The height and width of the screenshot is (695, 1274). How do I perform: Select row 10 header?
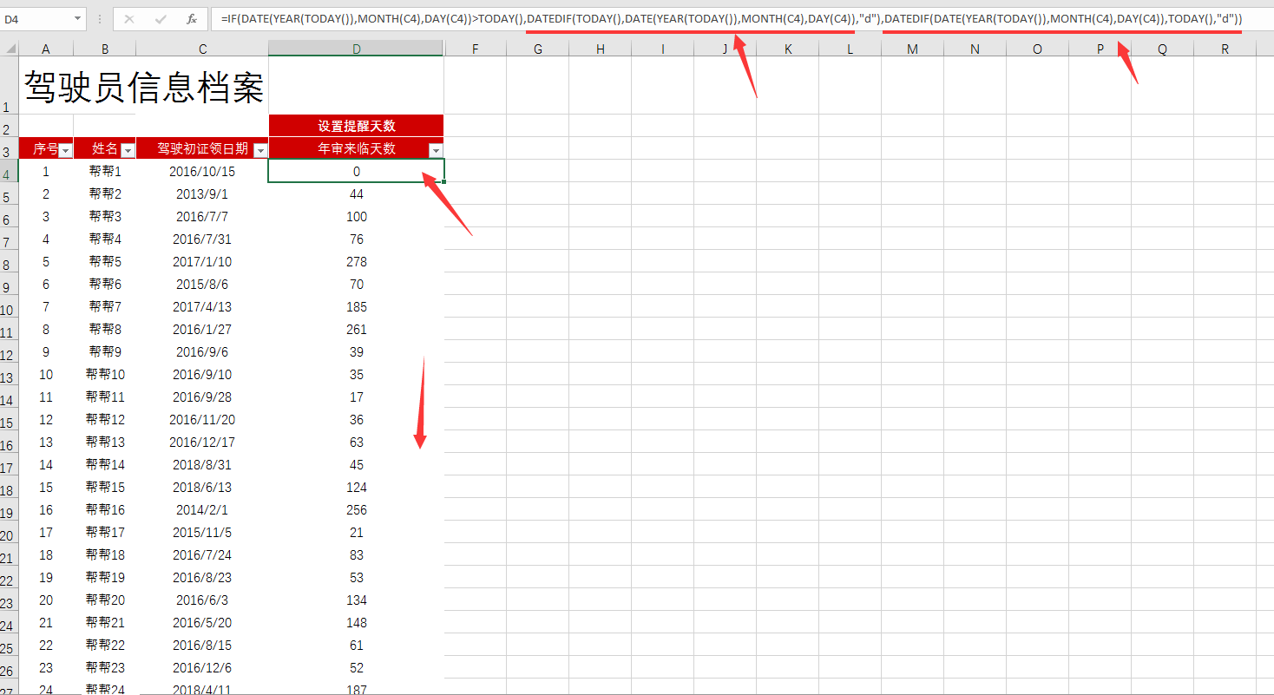9,308
